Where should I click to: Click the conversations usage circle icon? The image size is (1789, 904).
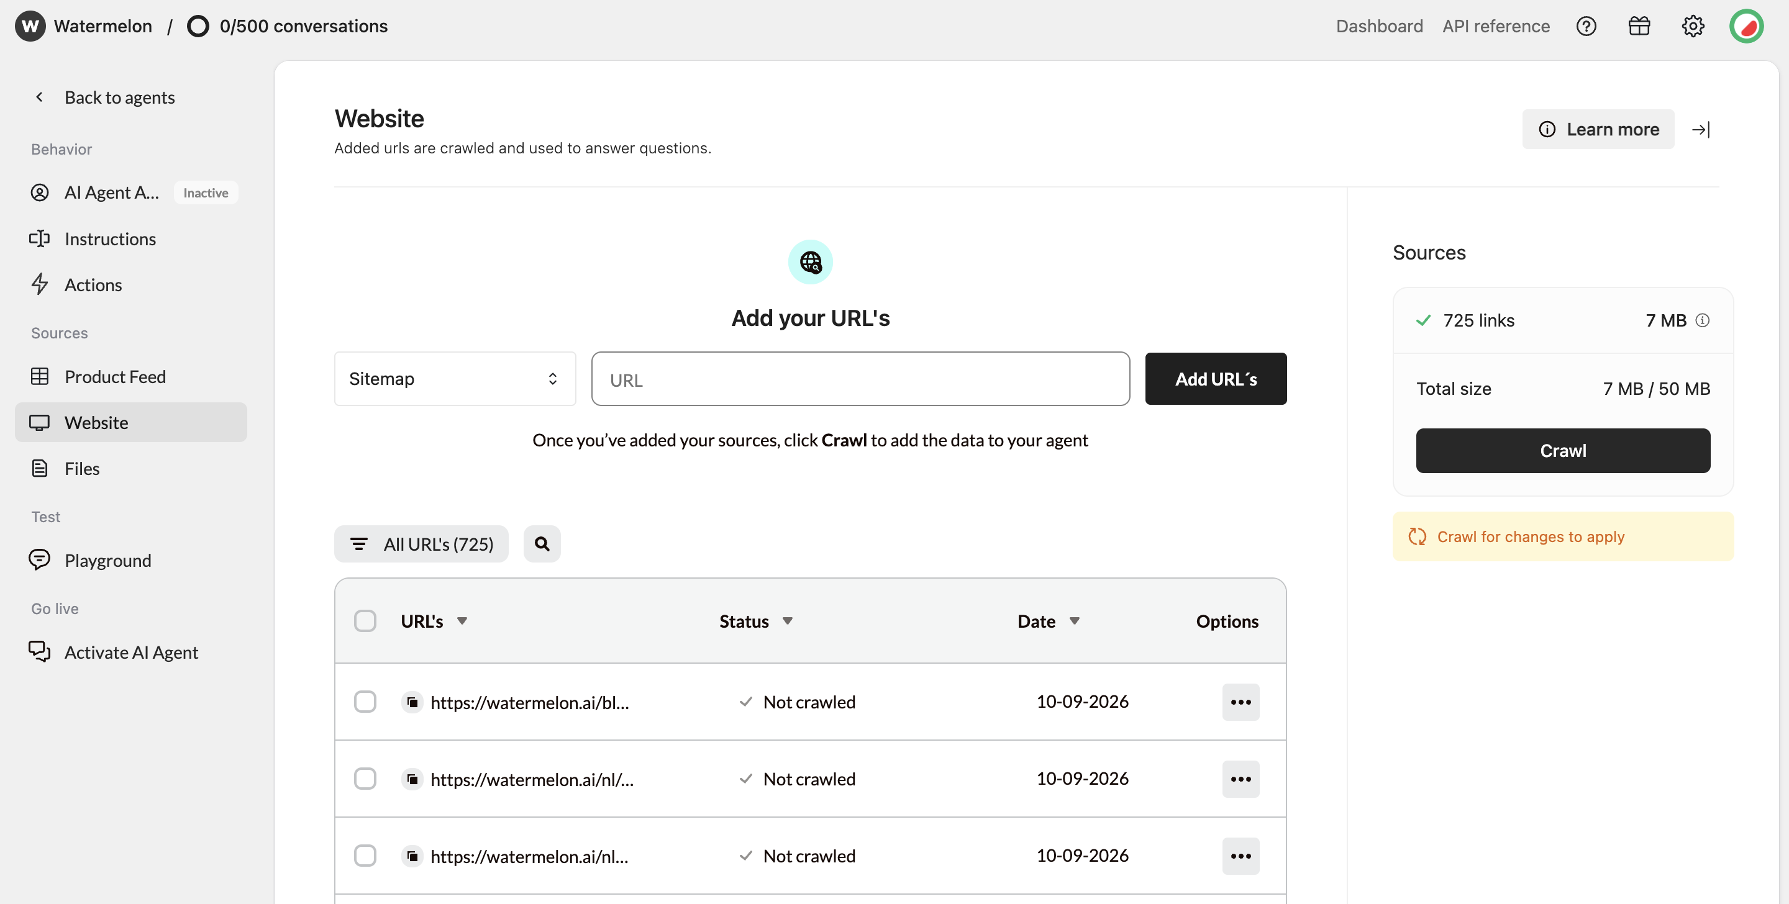pos(198,26)
